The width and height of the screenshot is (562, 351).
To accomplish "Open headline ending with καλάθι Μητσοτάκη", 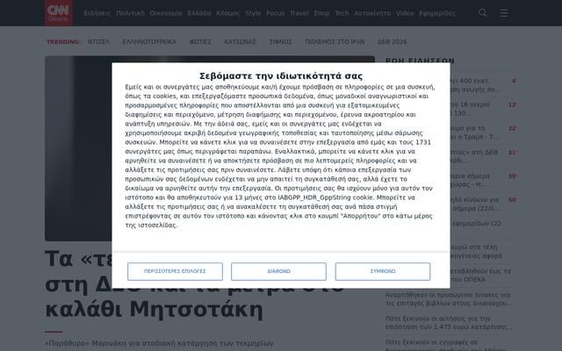I will [x=195, y=284].
